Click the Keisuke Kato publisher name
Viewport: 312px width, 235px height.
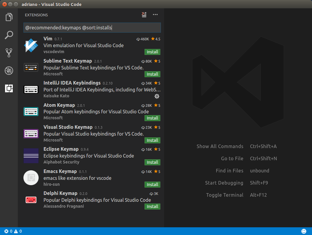(x=56, y=96)
